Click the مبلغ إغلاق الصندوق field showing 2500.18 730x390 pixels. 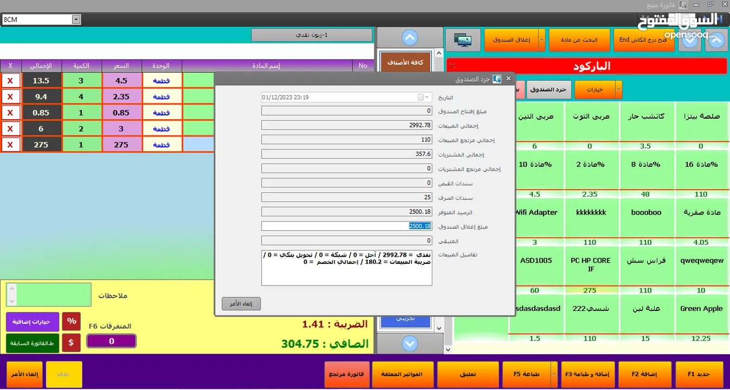pos(347,226)
